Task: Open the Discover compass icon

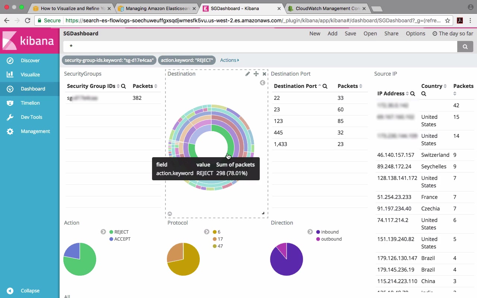Action: pos(10,61)
